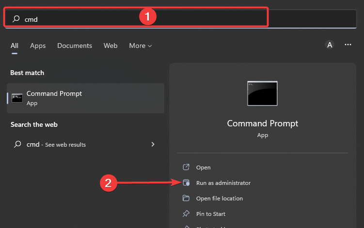Click the web search magnifier icon next to cmd
The image size is (364, 228).
click(x=17, y=144)
